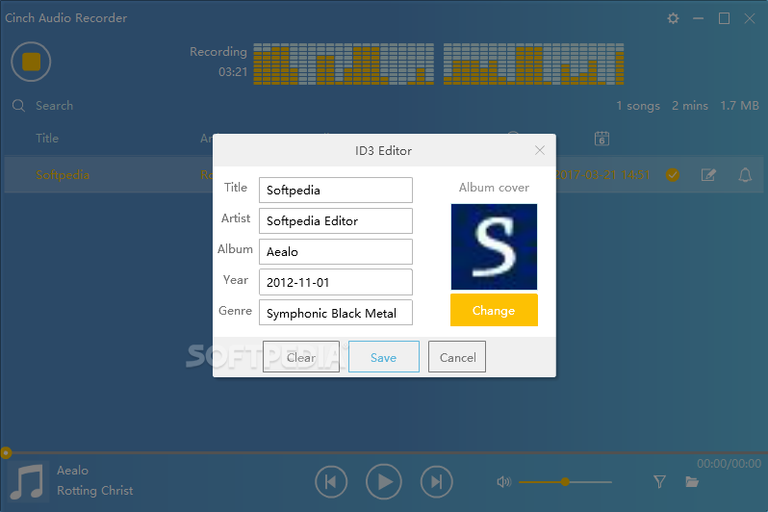
Task: Maximize the Cinch Audio Recorder window
Action: tap(724, 18)
